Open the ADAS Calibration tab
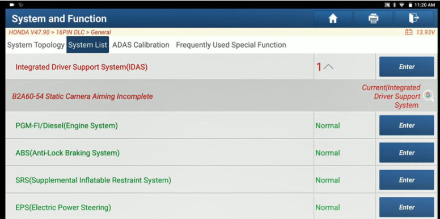Viewport: 440px width, 219px height. [x=141, y=45]
